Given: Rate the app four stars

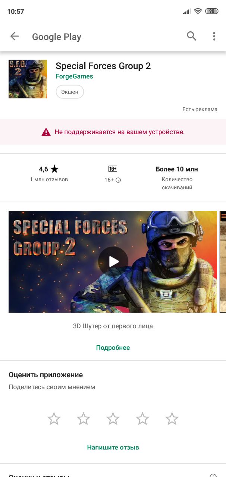Looking at the screenshot, I should (142, 419).
